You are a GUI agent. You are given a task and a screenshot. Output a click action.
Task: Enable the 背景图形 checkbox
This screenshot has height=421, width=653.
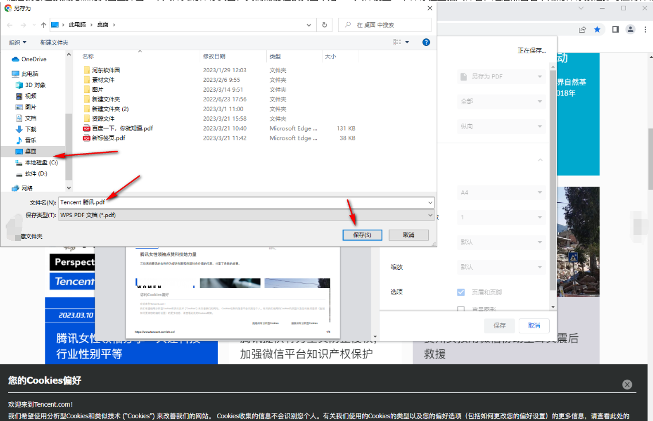[461, 309]
